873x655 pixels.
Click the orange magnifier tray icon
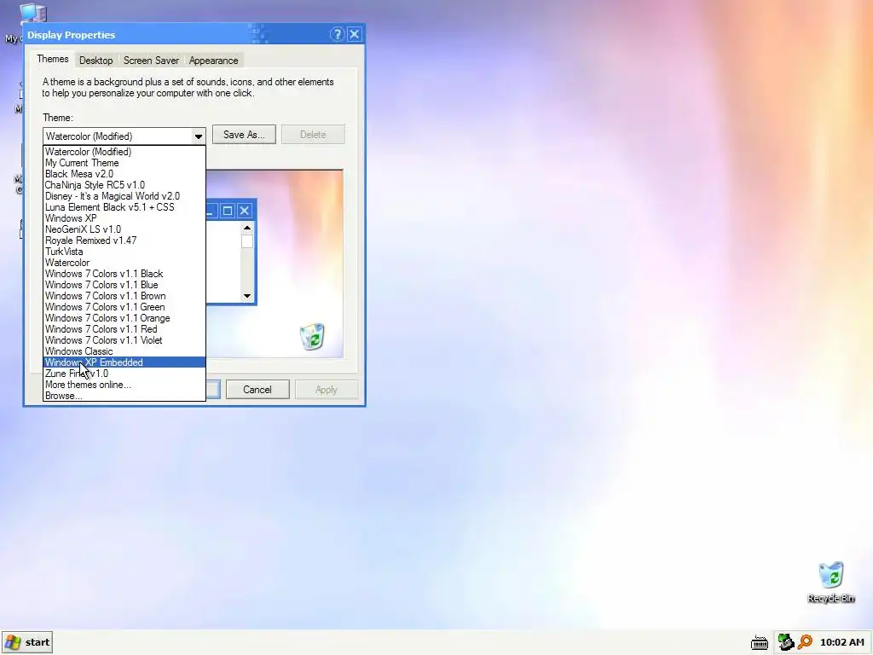[x=805, y=642]
